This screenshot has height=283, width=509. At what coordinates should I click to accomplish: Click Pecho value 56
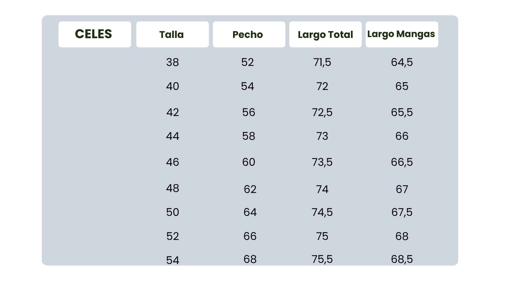[249, 112]
